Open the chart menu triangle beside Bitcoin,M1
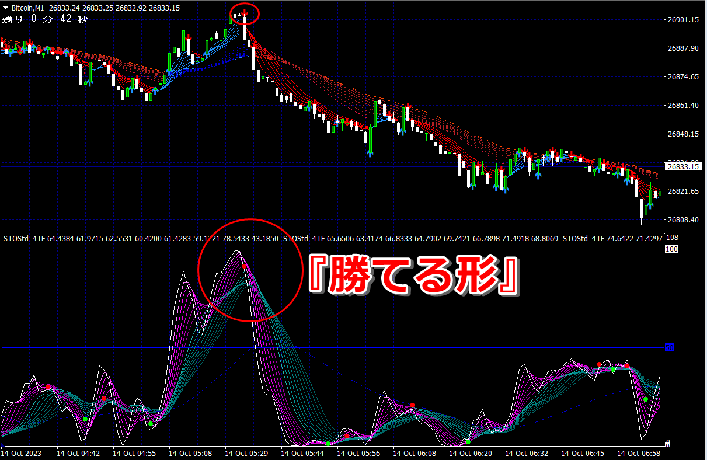Viewport: 707px width, 460px height. (5, 8)
